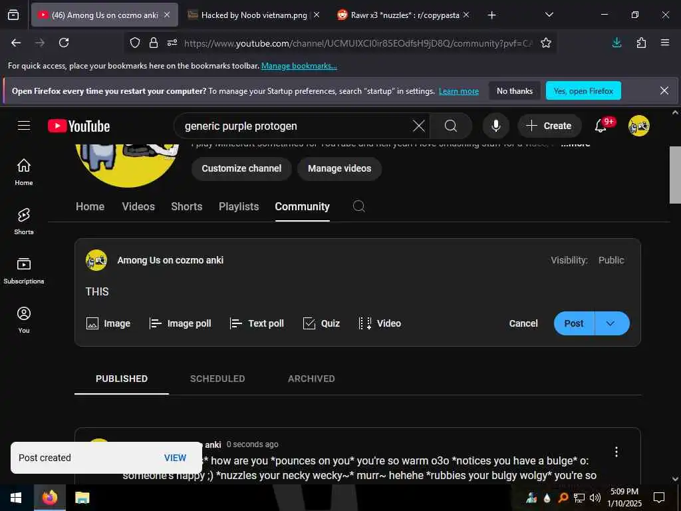The image size is (681, 511).
Task: Decline with the No thanks button
Action: (x=514, y=90)
